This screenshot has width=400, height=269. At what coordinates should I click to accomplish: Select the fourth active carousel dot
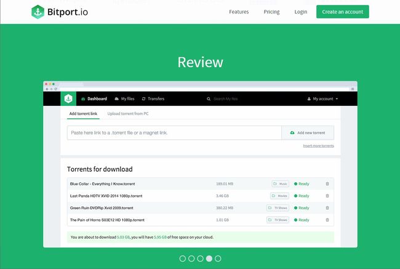tap(209, 259)
